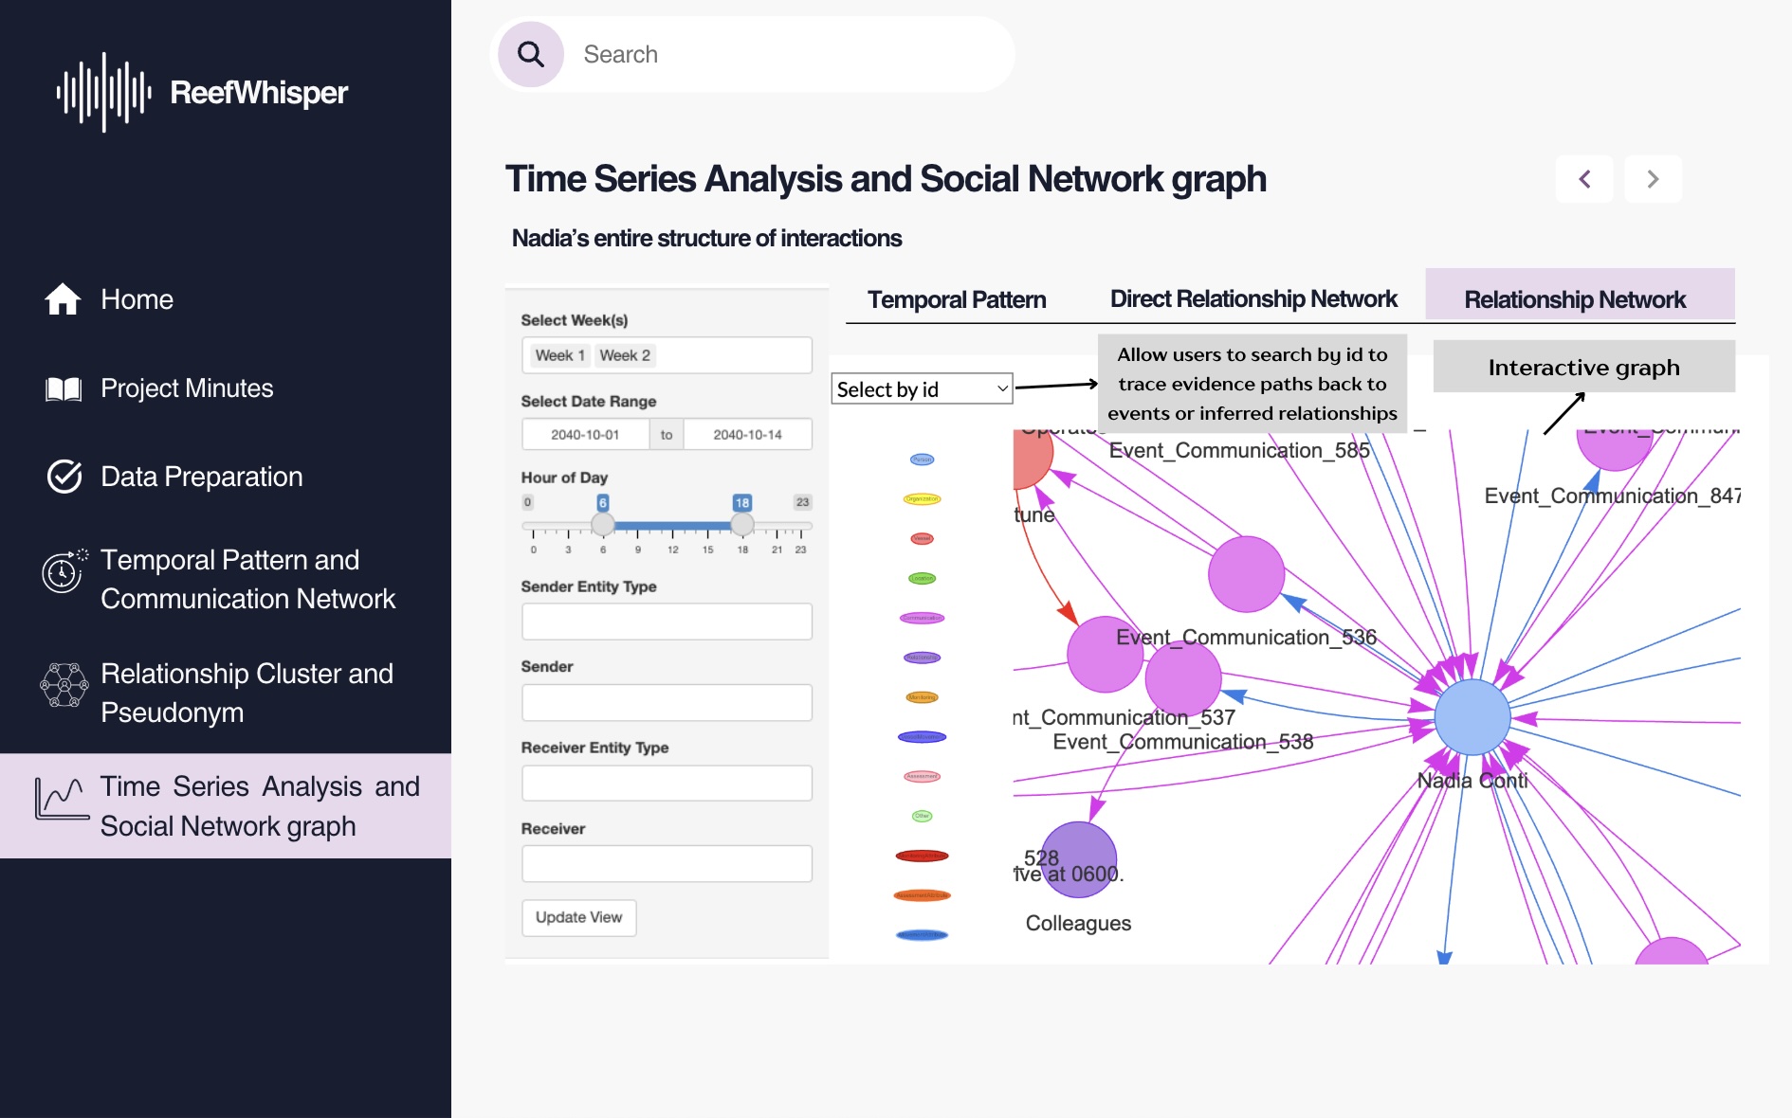Go to previous slide with left chevron
This screenshot has height=1118, width=1792.
click(x=1584, y=179)
